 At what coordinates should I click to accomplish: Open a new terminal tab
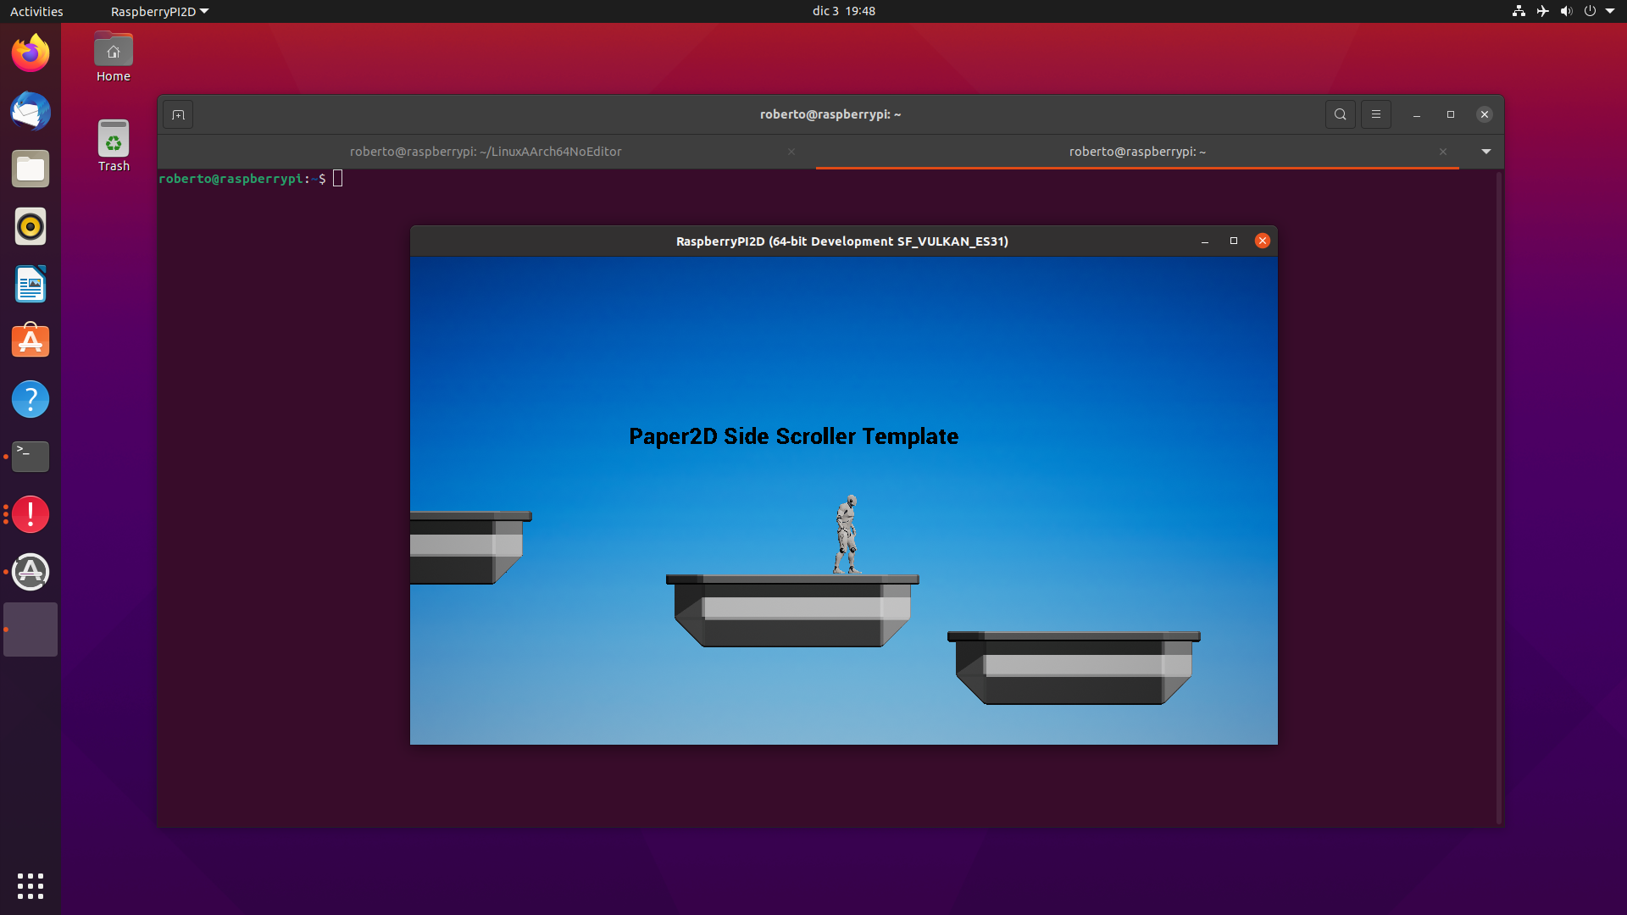pos(178,114)
